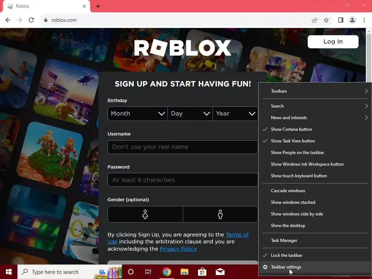This screenshot has height=279, width=372.
Task: Open the Windows Start menu
Action: tap(9, 272)
